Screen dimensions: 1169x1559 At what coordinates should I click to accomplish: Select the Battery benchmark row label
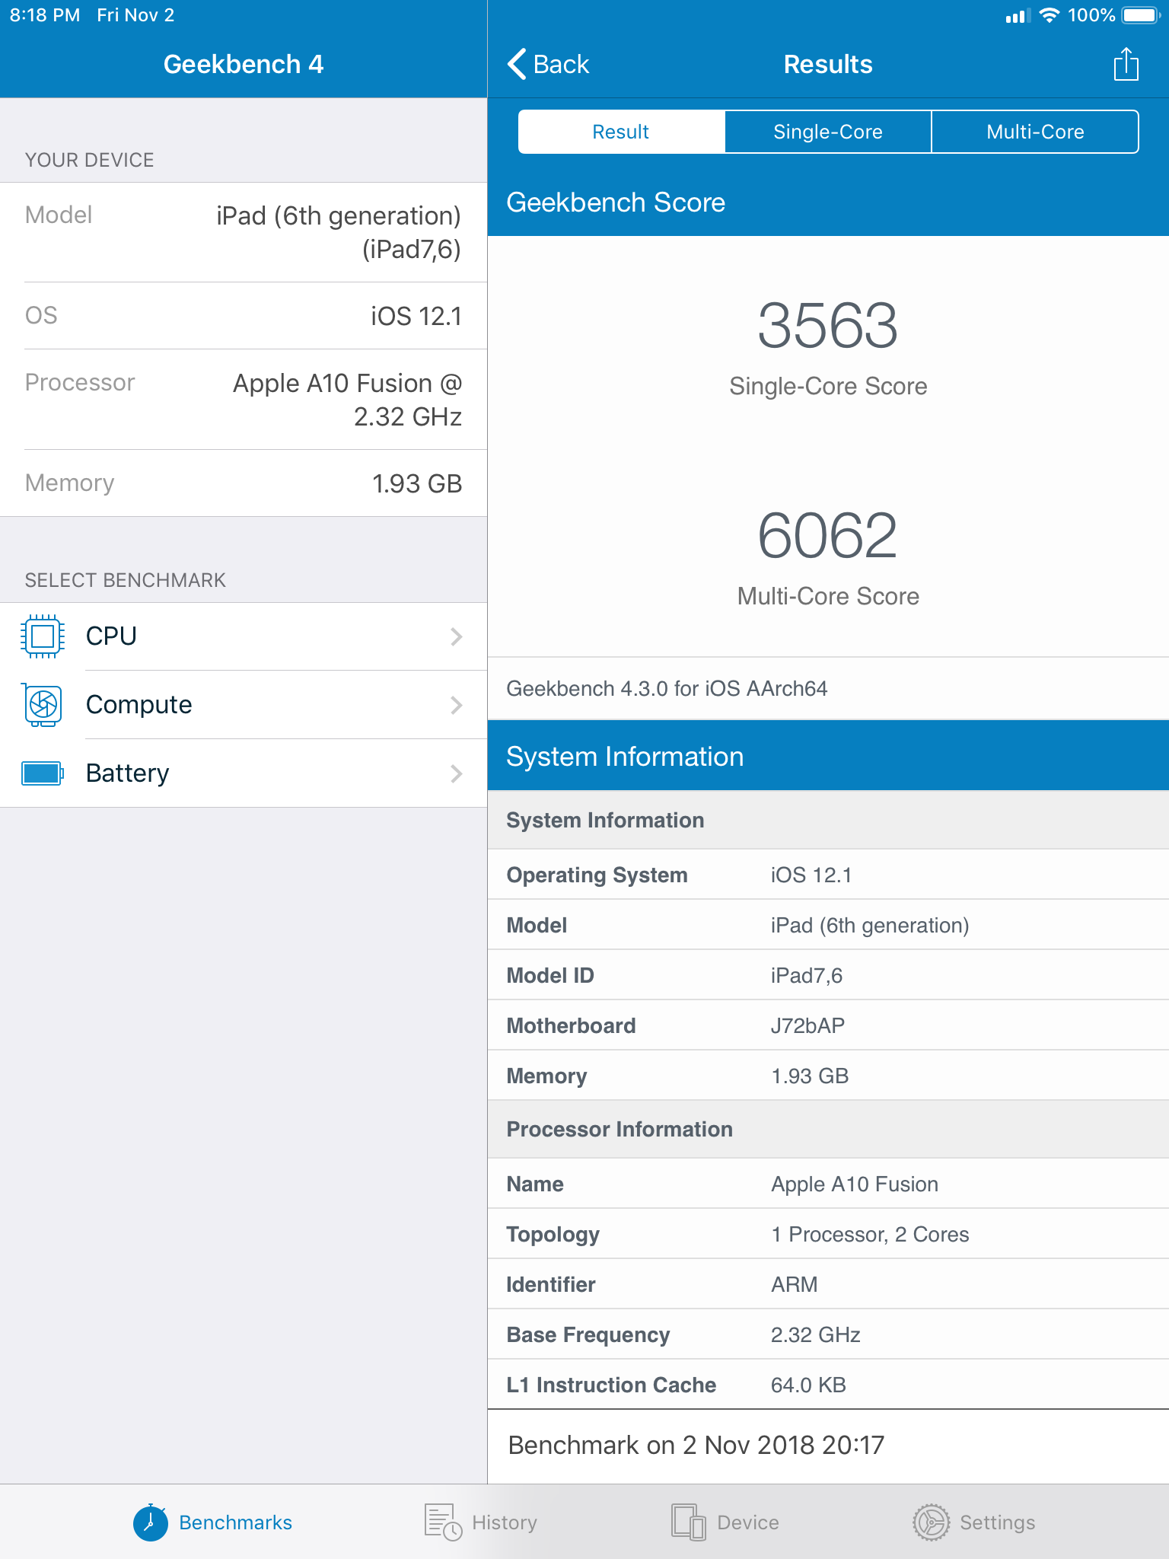point(128,773)
